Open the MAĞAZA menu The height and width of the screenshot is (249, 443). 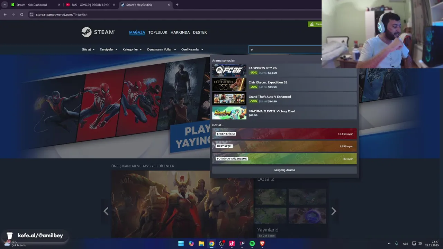[137, 32]
